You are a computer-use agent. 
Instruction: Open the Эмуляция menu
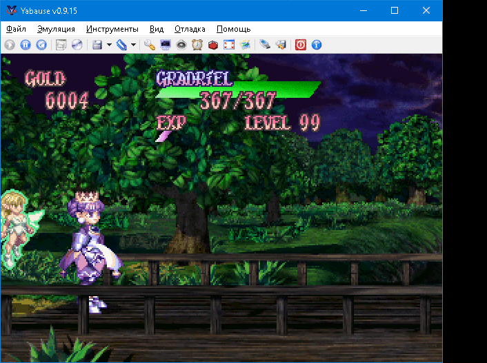(x=56, y=29)
